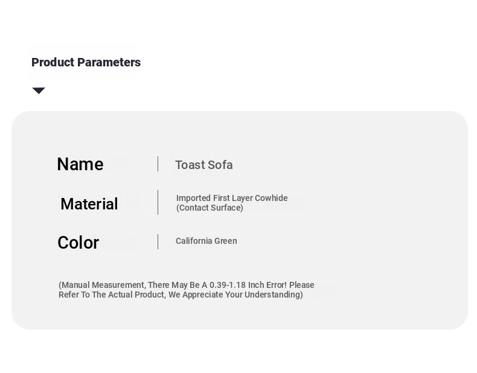Select the California Green color value

tap(206, 241)
